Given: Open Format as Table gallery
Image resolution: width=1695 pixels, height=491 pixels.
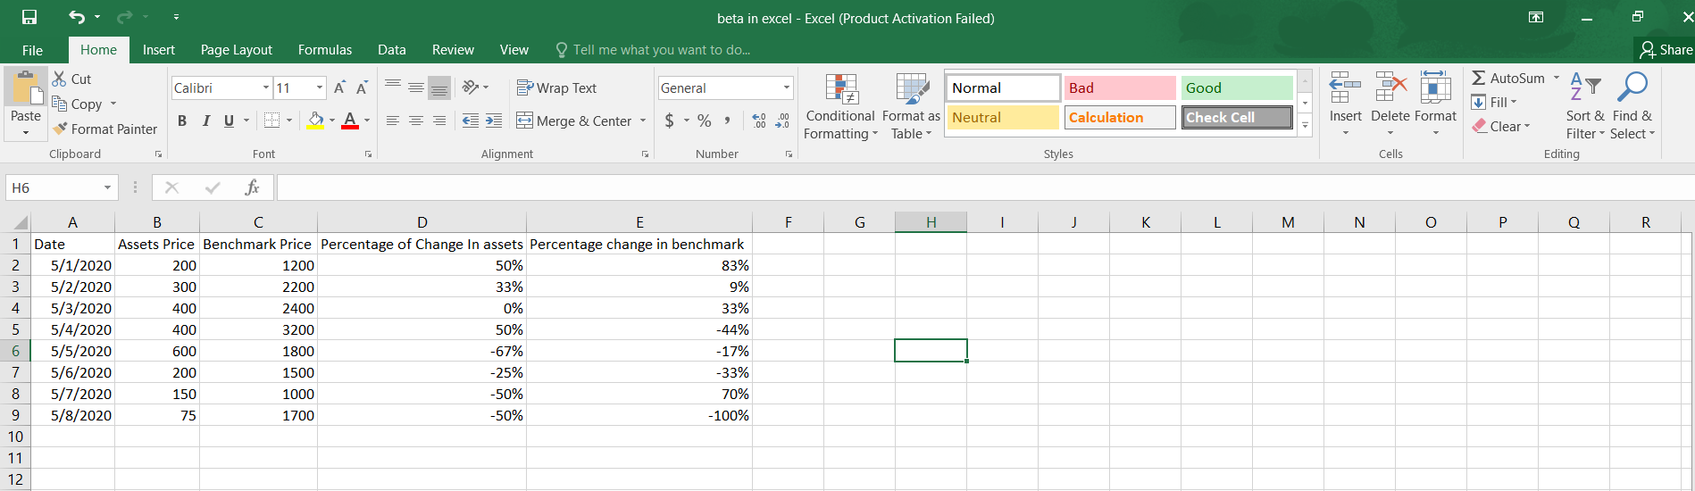Looking at the screenshot, I should (911, 106).
